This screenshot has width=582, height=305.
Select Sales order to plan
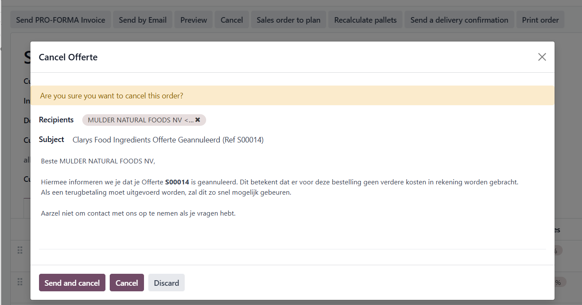tap(288, 20)
